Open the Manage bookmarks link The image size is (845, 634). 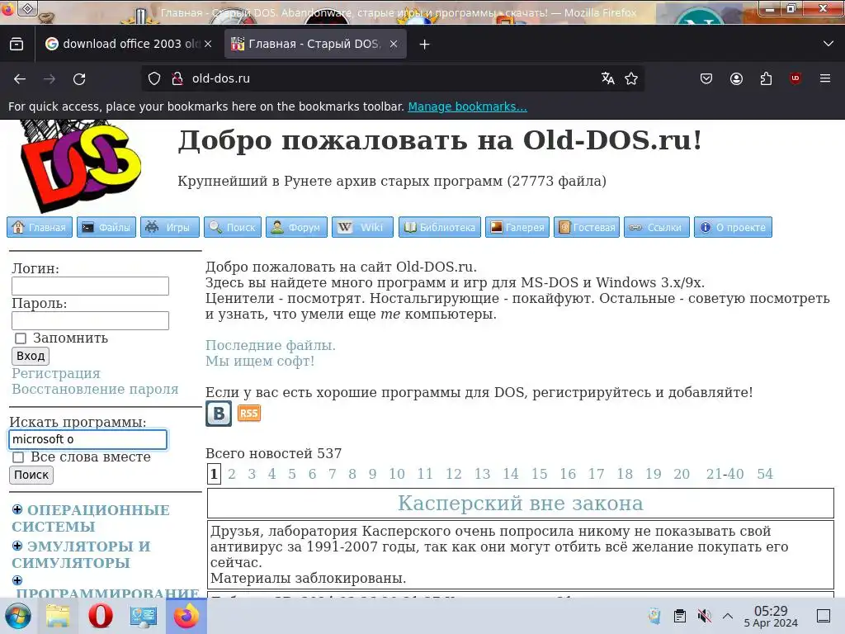click(x=467, y=106)
